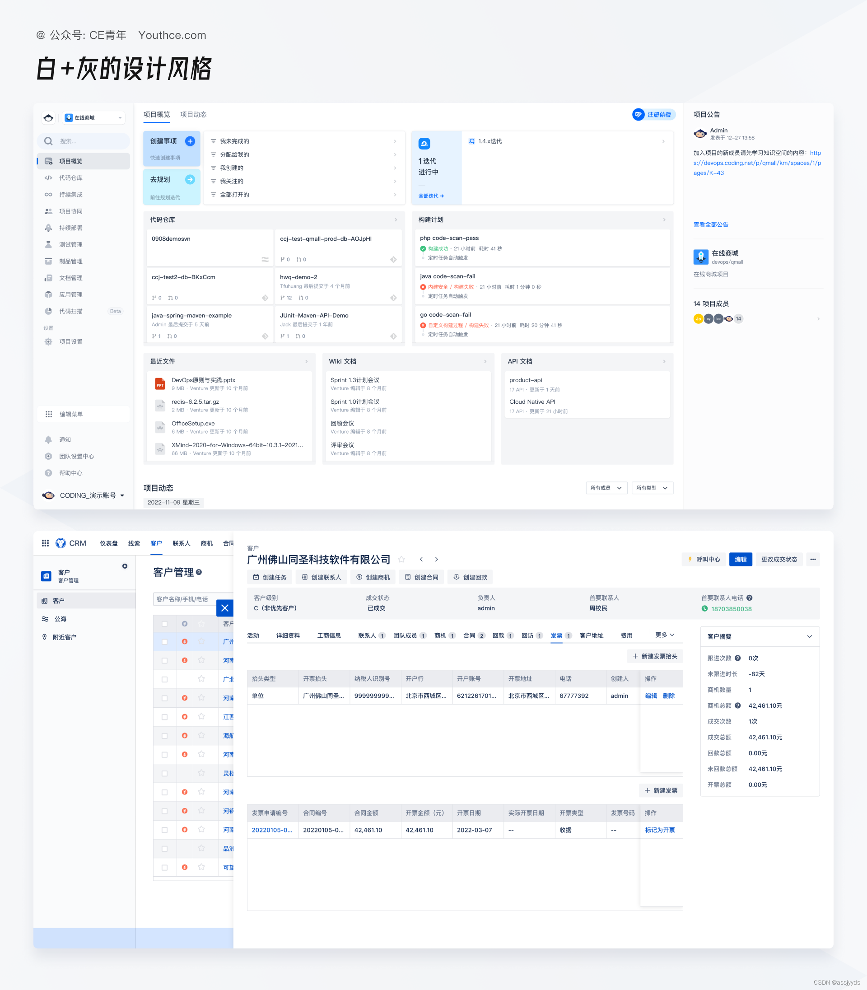Switch to the 项目动态 tab
The width and height of the screenshot is (867, 990).
coord(193,115)
